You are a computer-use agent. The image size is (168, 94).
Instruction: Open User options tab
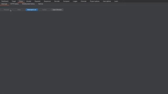tap(107, 1)
